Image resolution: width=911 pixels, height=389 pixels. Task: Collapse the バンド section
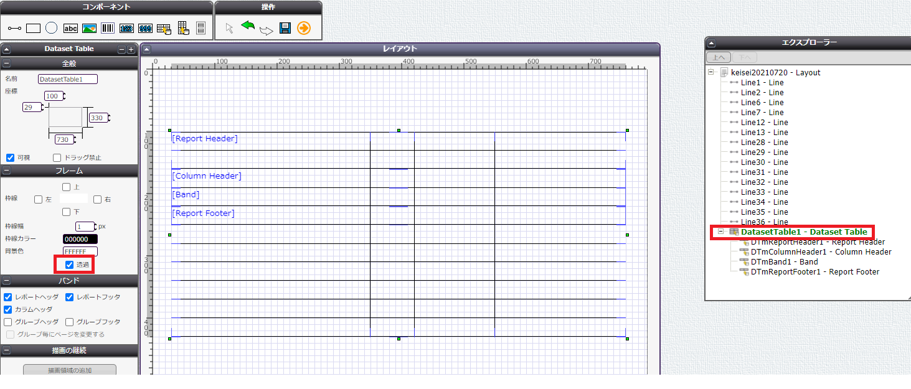click(x=6, y=281)
